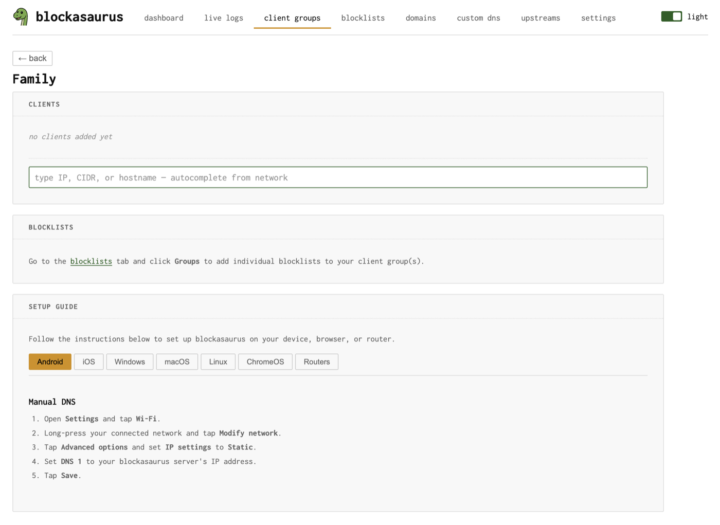Open ChromeOS setup instructions
The width and height of the screenshot is (720, 525).
265,361
